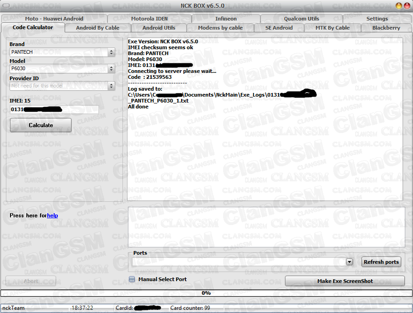
Task: Click the 'All done' log line
Action: [138, 107]
